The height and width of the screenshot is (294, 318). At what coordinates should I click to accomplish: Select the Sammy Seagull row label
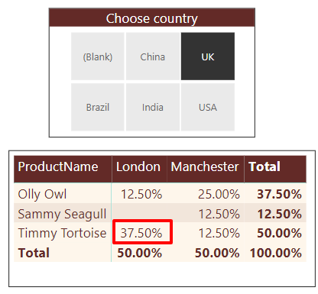click(x=62, y=214)
